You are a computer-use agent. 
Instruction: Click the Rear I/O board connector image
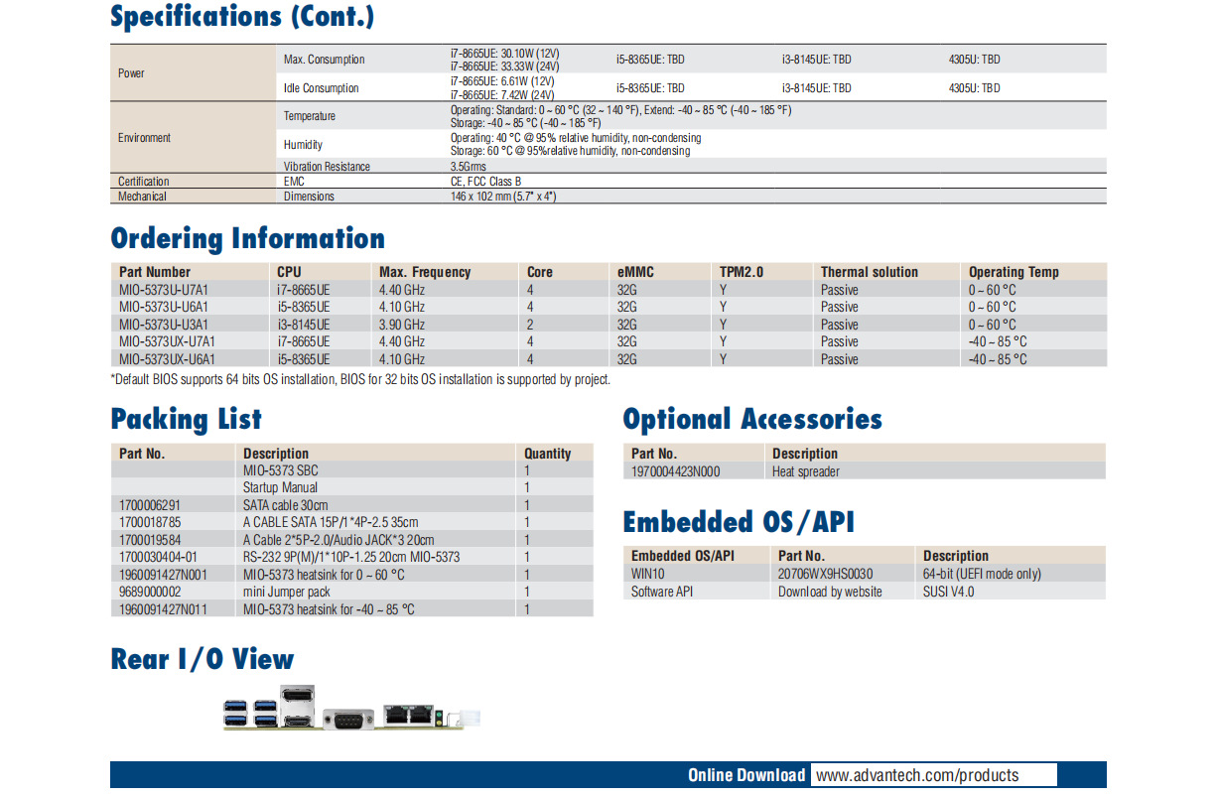(x=350, y=709)
